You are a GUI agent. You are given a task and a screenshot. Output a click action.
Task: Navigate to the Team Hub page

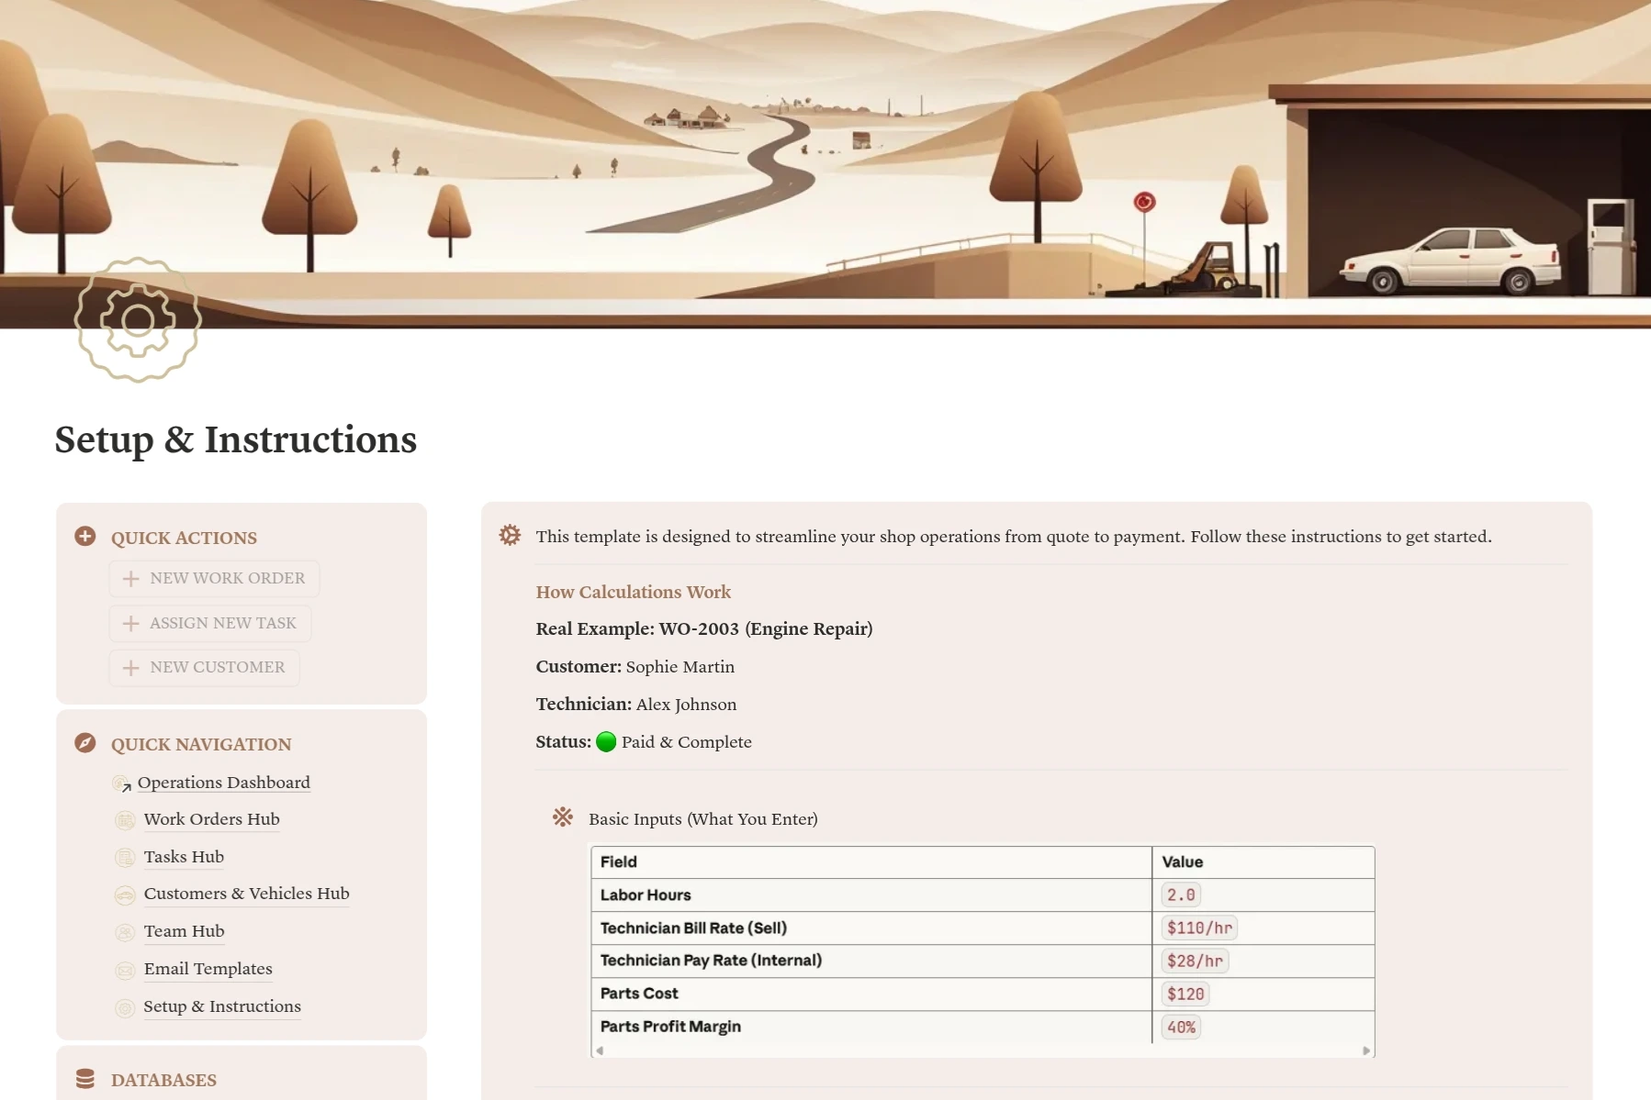point(184,931)
